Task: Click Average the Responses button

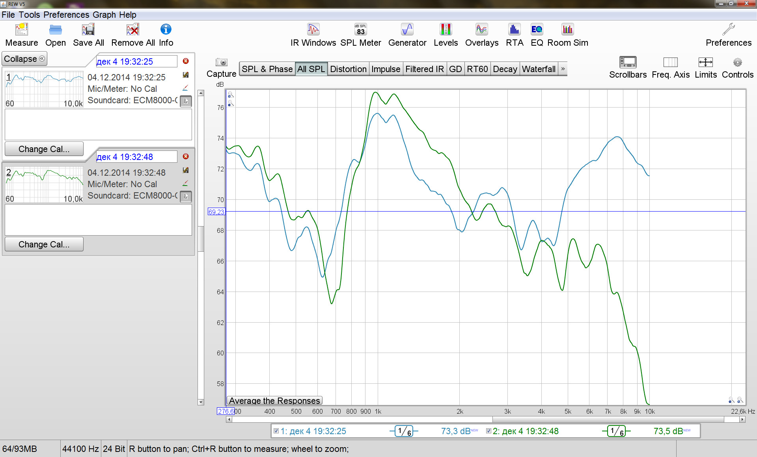Action: pyautogui.click(x=274, y=401)
